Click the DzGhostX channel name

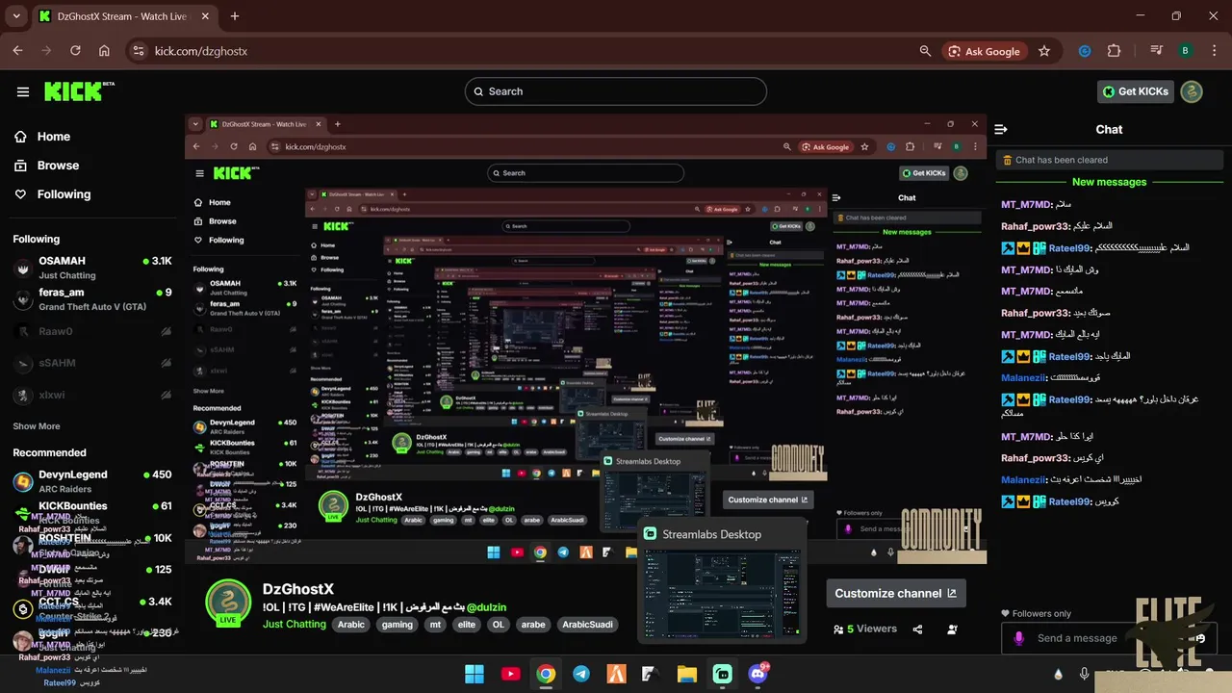coord(298,589)
